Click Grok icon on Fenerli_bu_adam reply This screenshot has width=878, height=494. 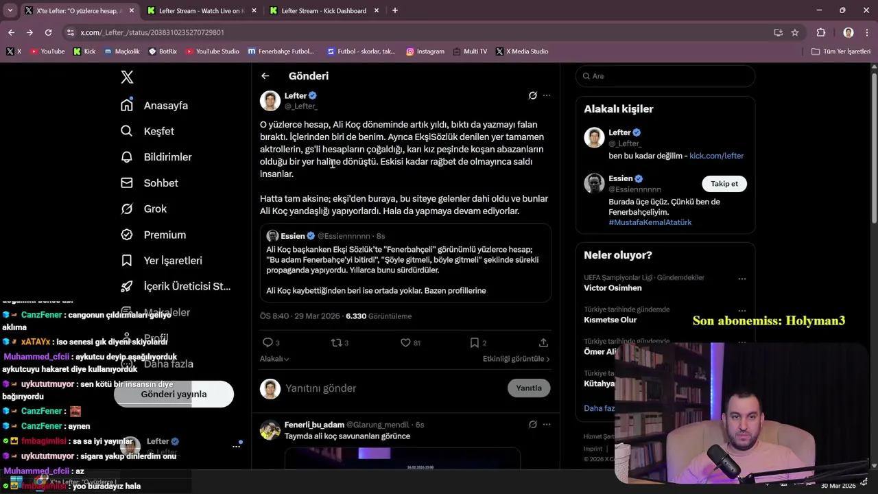[x=532, y=425]
